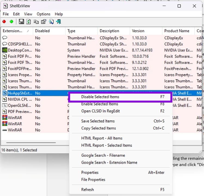The height and width of the screenshot is (196, 204).
Task: Click the Exit door toolbar icon
Action: [59, 22]
